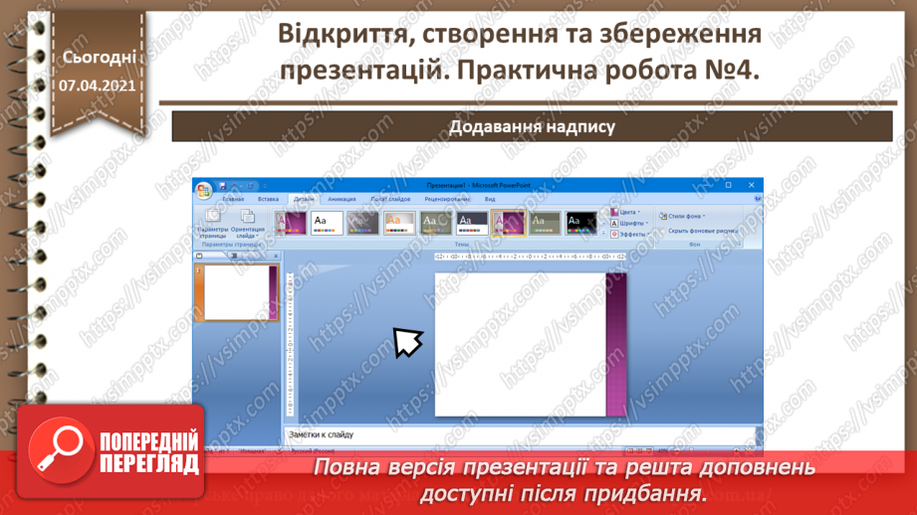Viewport: 917px width, 515px height.
Task: Open the Стили фона dropdown
Action: pyautogui.click(x=682, y=216)
